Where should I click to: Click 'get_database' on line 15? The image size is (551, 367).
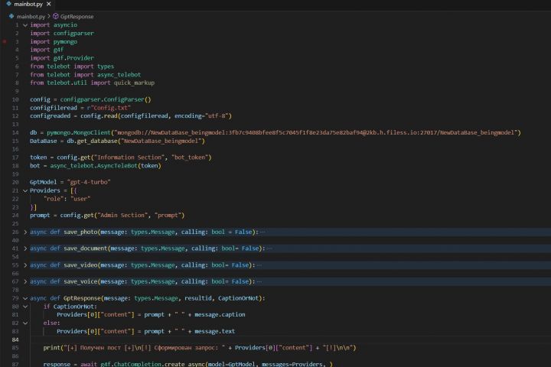click(x=97, y=141)
